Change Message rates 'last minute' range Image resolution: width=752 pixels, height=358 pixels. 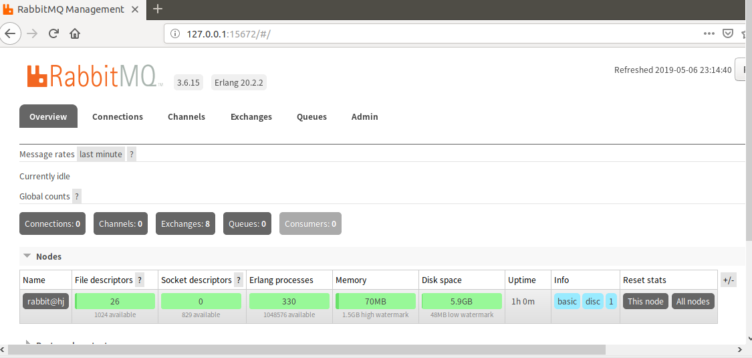101,155
